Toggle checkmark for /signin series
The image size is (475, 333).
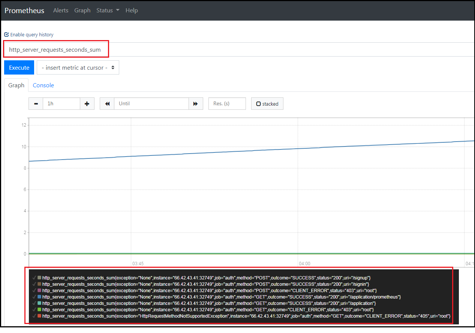pyautogui.click(x=34, y=284)
